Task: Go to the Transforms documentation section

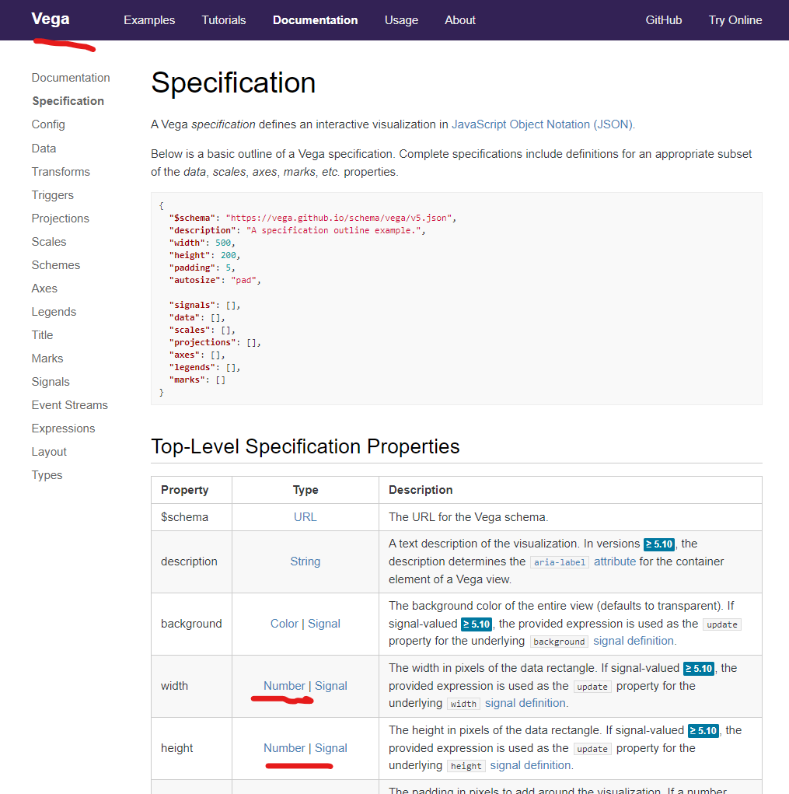Action: click(x=61, y=171)
